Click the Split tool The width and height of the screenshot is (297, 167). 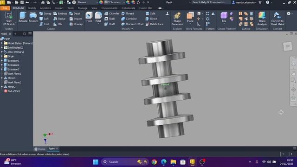150,13
